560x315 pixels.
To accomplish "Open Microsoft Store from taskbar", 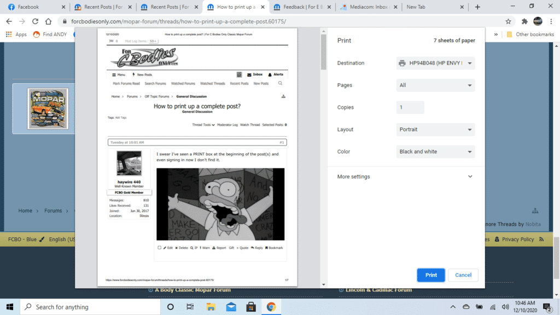I will pos(251,307).
